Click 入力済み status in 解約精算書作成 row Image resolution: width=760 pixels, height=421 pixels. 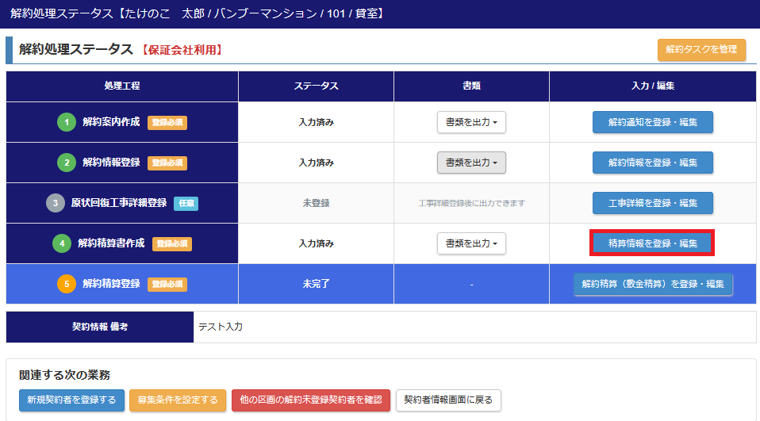point(316,243)
